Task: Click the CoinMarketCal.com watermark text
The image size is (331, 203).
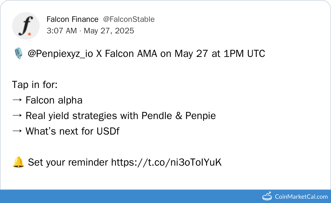Action: 301,197
